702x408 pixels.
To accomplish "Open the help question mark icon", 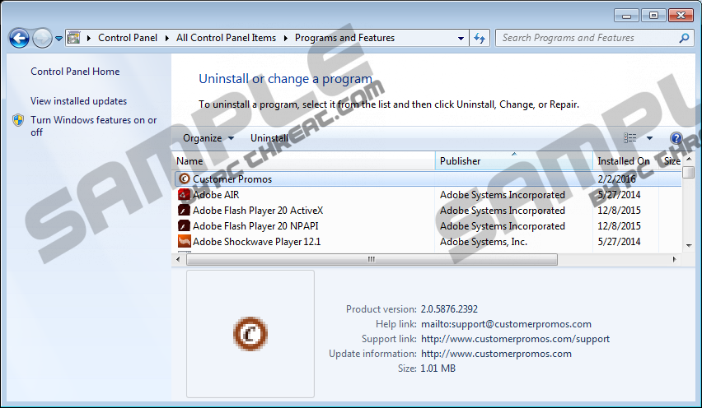I will pyautogui.click(x=676, y=138).
